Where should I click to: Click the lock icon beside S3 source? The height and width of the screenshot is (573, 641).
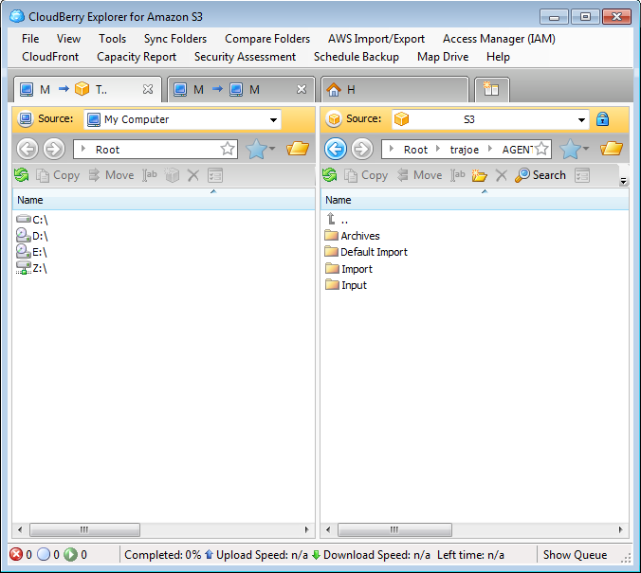(x=602, y=119)
